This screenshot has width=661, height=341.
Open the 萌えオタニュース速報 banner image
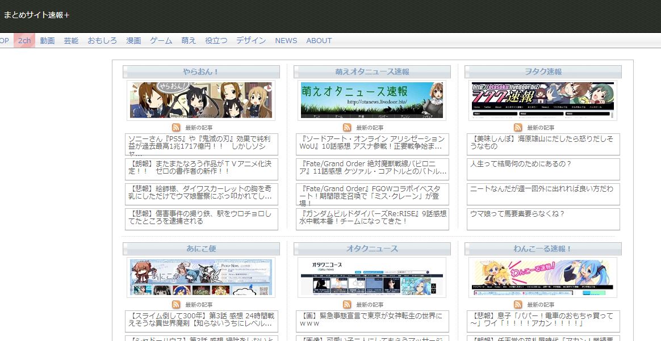[372, 100]
